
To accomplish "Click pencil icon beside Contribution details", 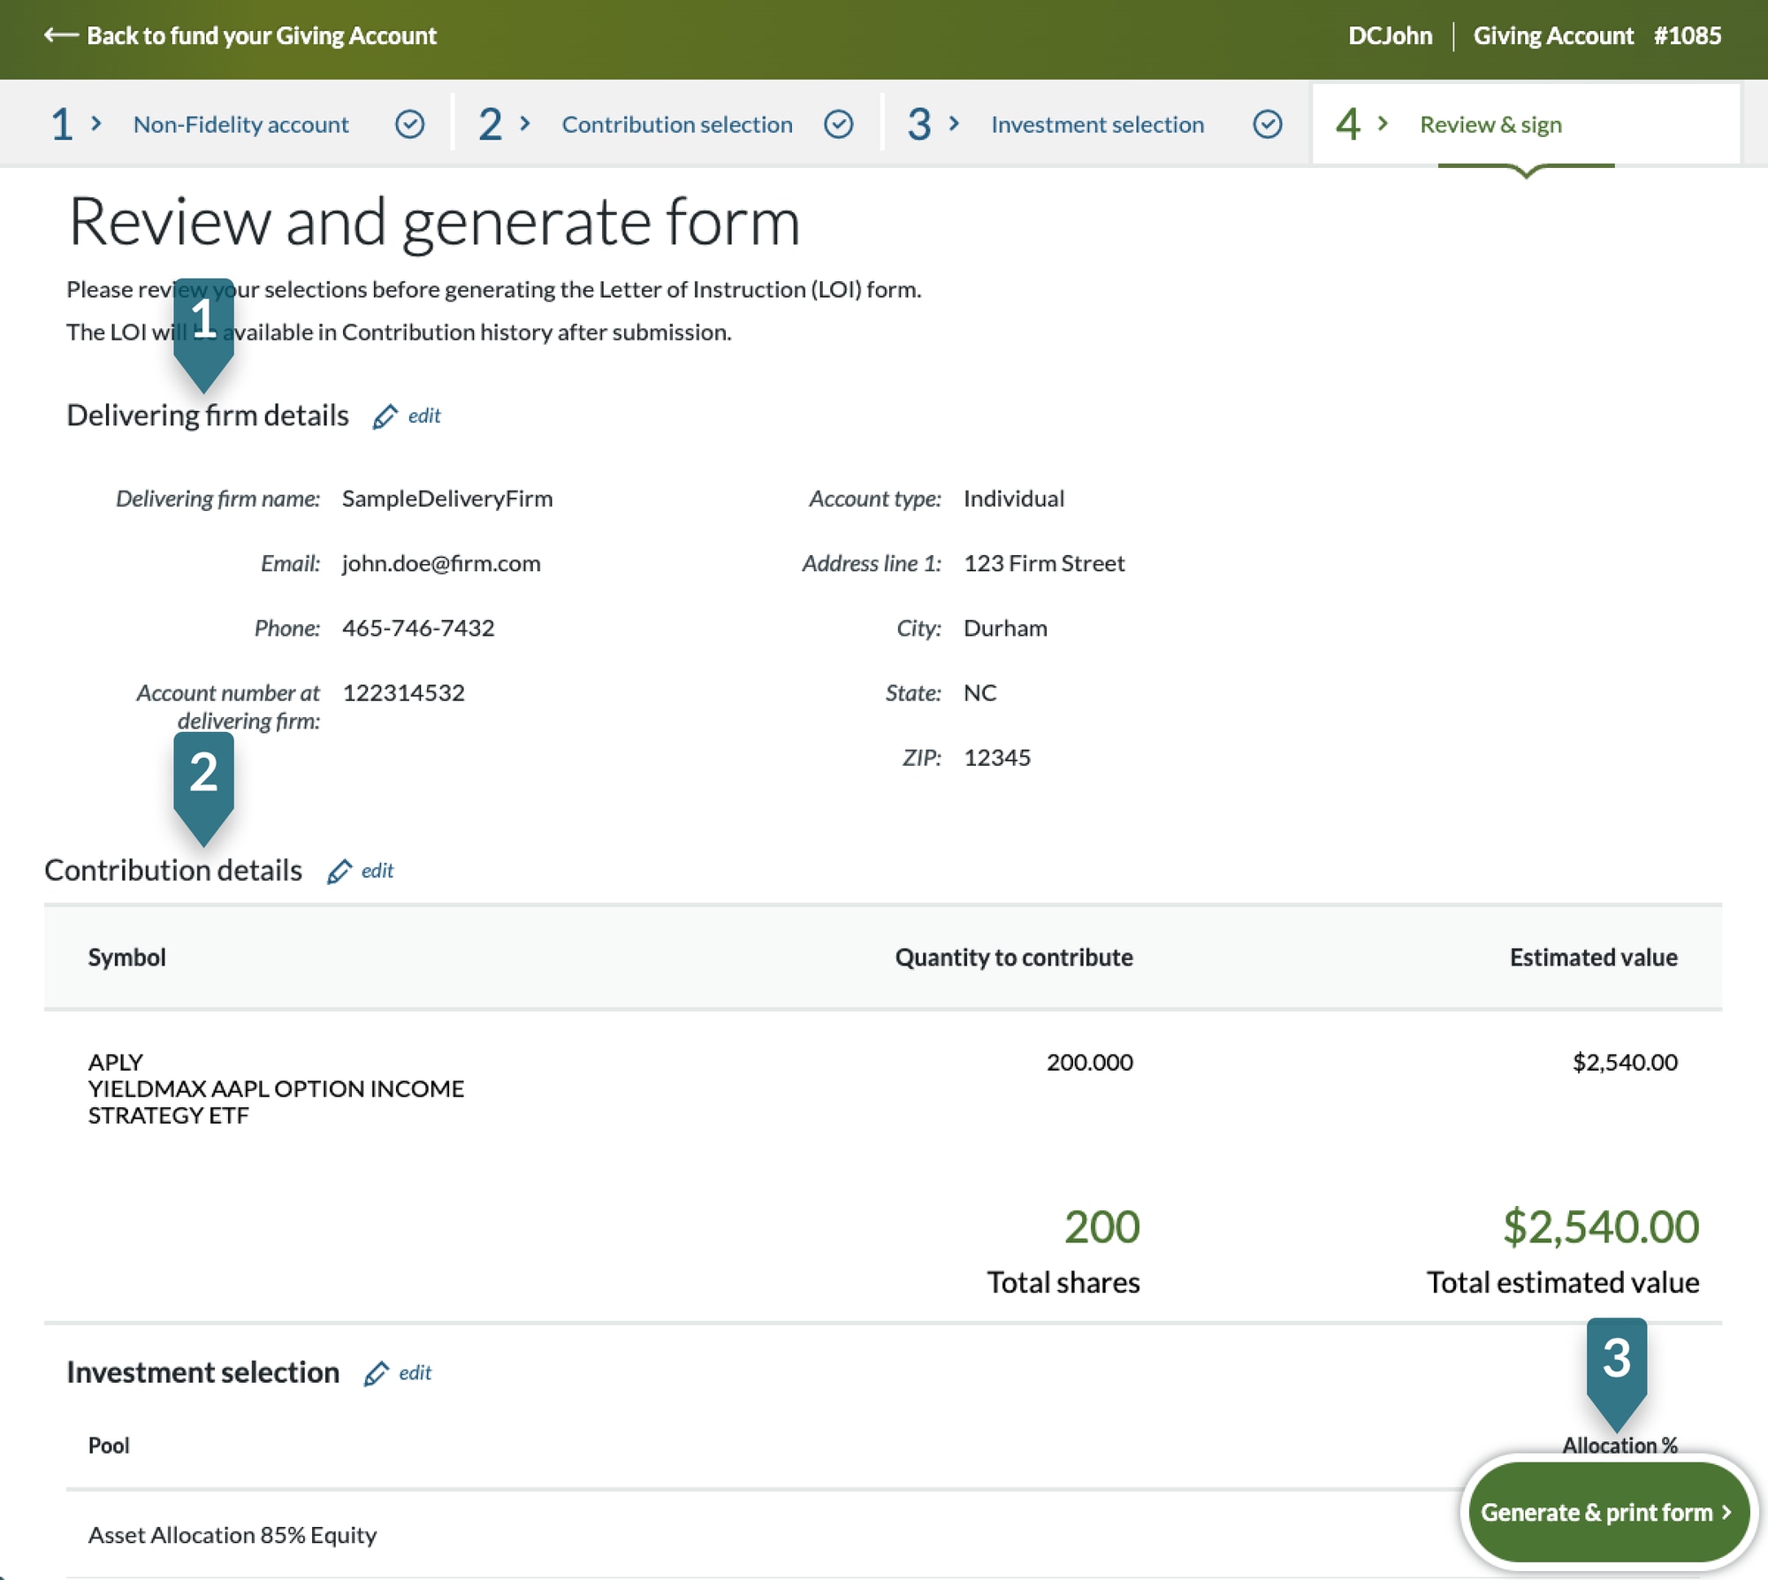I will pyautogui.click(x=339, y=872).
